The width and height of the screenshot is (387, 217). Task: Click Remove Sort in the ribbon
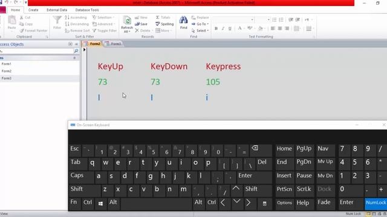tap(77, 31)
